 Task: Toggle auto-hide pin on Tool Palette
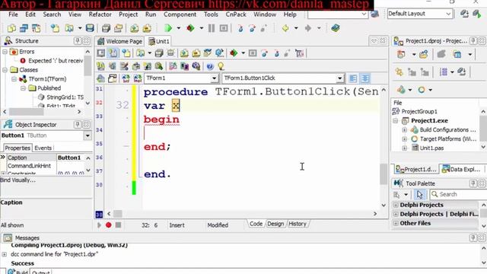(473, 183)
